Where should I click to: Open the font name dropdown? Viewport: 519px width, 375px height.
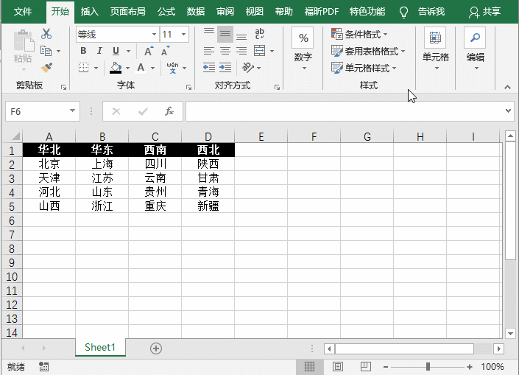pos(154,35)
